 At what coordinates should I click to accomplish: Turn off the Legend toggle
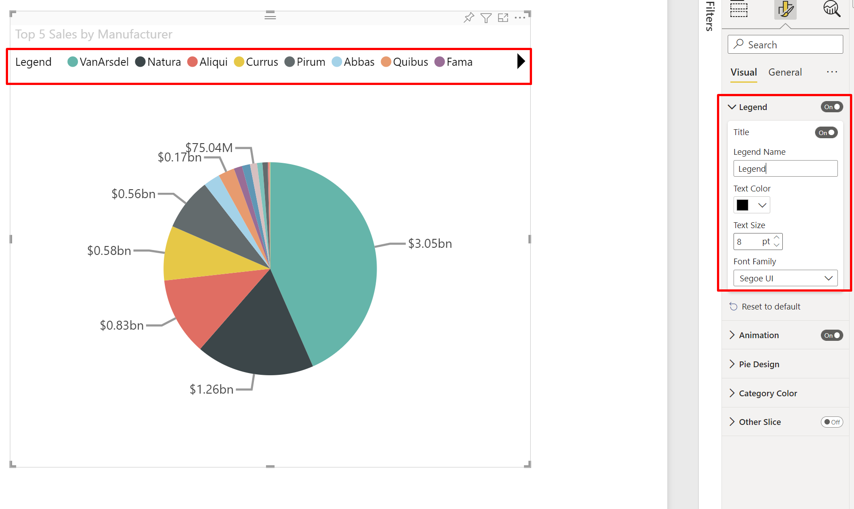(831, 106)
